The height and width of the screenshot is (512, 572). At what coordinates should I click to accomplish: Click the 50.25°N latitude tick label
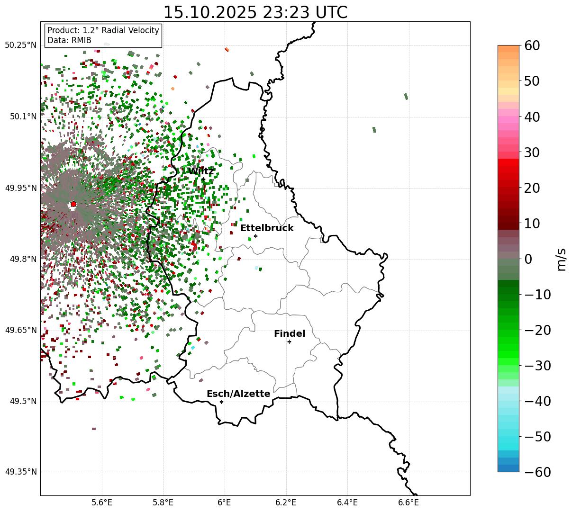(x=20, y=45)
